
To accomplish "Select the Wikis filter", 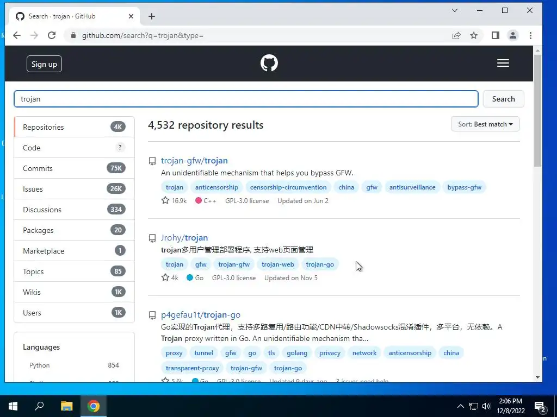I will click(x=74, y=292).
